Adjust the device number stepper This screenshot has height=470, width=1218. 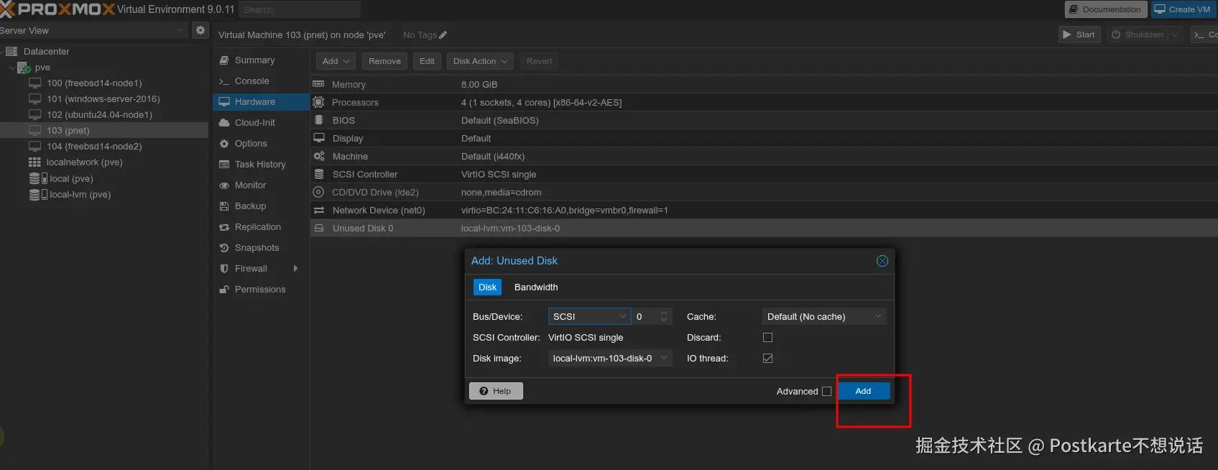pos(664,317)
